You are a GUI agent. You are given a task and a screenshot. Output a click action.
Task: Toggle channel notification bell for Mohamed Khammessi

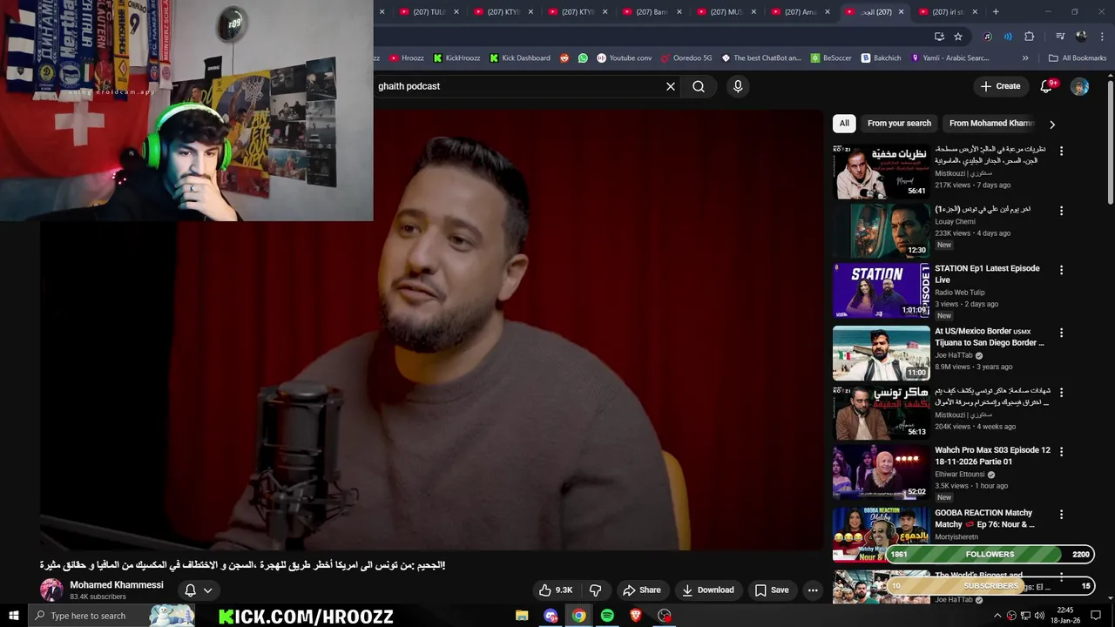pyautogui.click(x=190, y=590)
